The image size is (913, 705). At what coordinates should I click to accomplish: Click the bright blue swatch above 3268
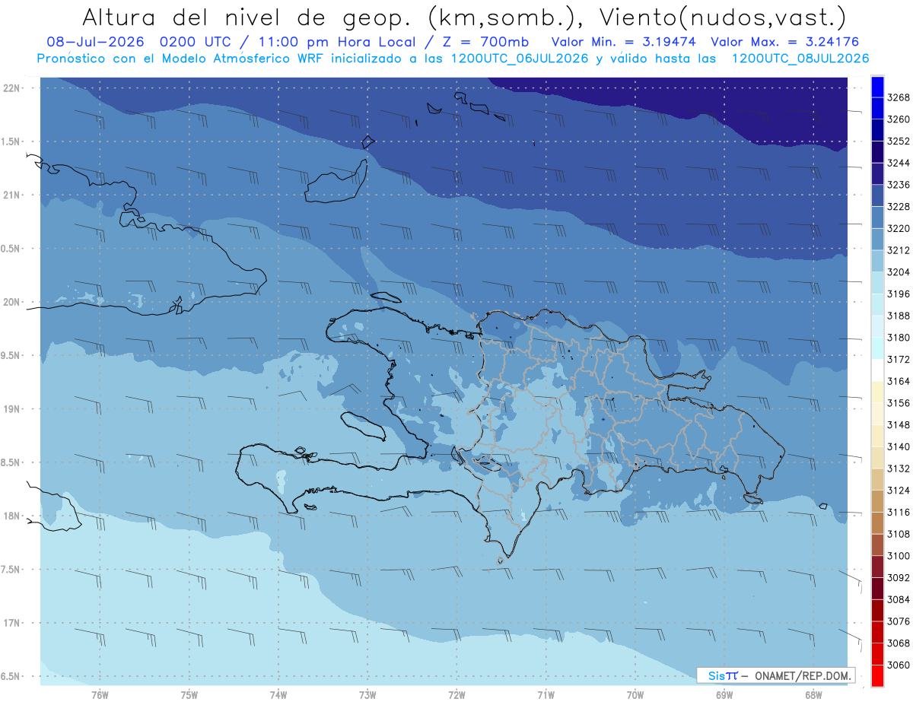coord(877,86)
